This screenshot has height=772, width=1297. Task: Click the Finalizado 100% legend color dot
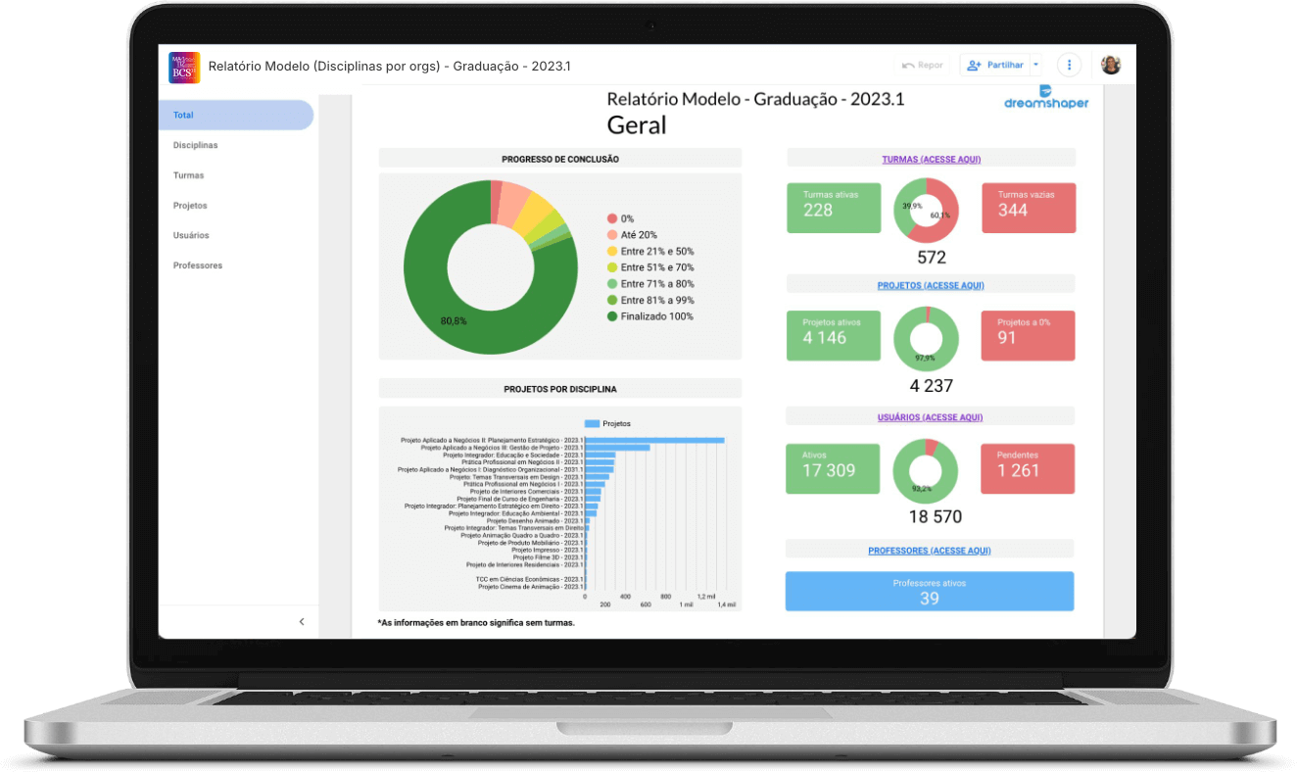612,316
